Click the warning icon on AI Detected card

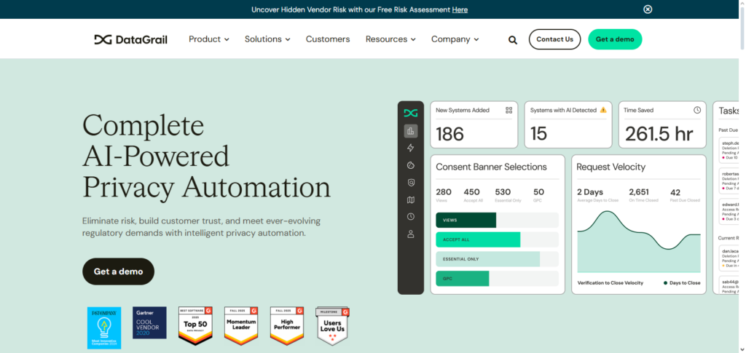[x=602, y=110]
